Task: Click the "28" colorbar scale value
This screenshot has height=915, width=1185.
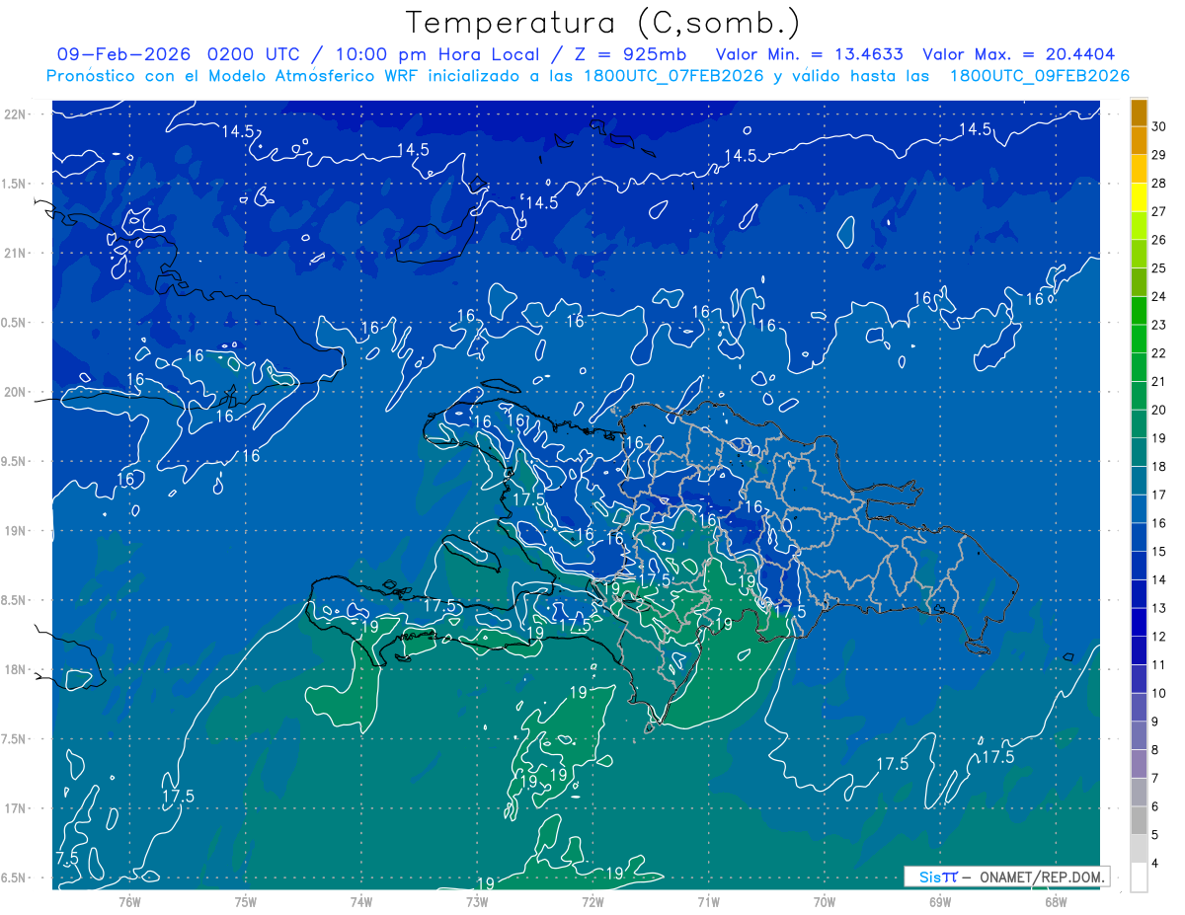Action: click(1159, 184)
